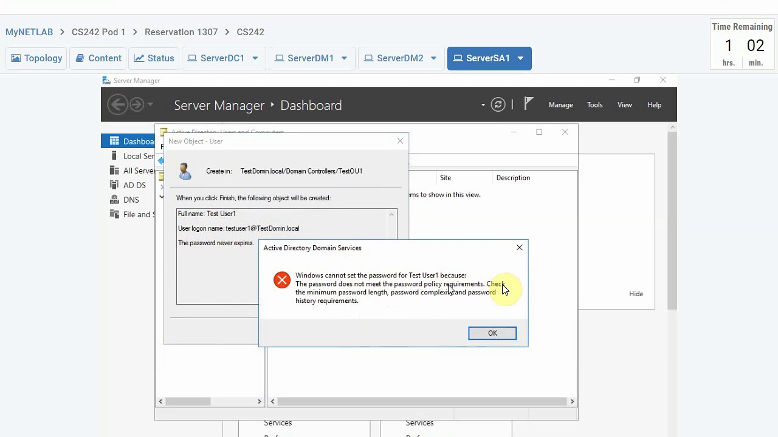Expand the ServerDM2 dropdown arrow
Screen dimensions: 778x437
click(433, 58)
